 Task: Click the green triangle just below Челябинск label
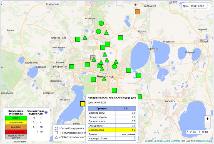point(104,79)
